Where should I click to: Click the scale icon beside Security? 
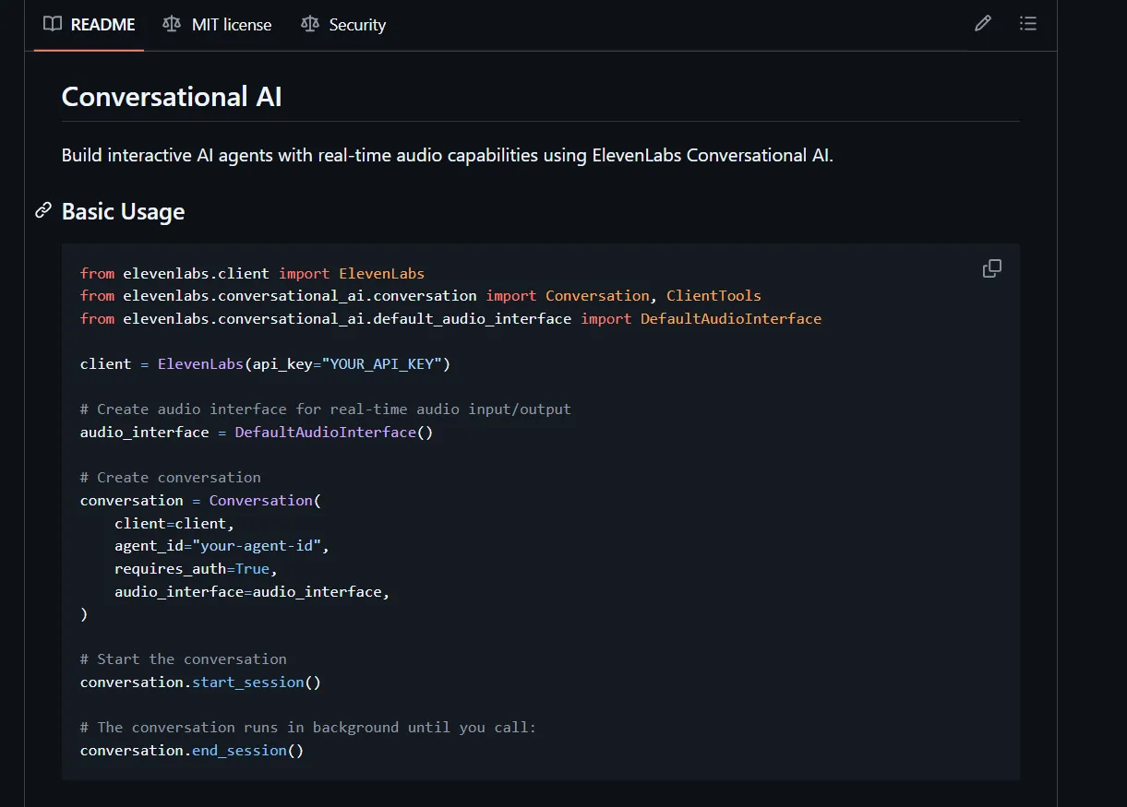pyautogui.click(x=310, y=24)
